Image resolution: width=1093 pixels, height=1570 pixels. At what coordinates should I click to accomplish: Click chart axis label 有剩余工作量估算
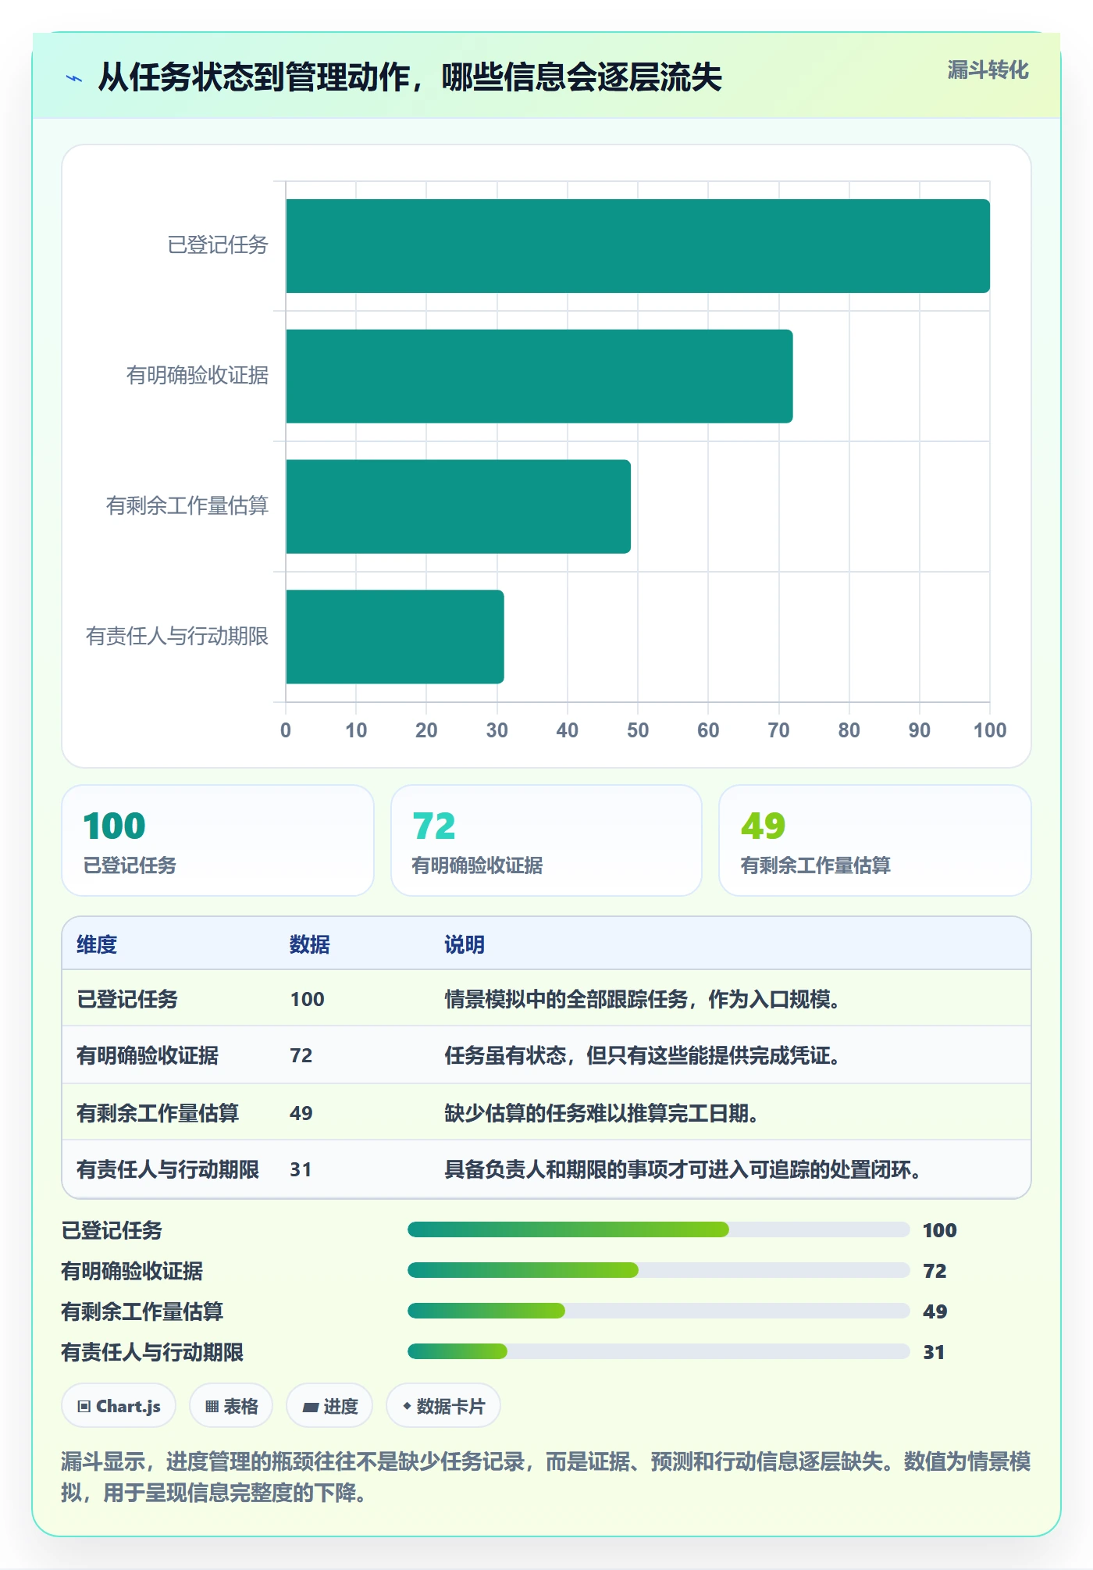[187, 506]
